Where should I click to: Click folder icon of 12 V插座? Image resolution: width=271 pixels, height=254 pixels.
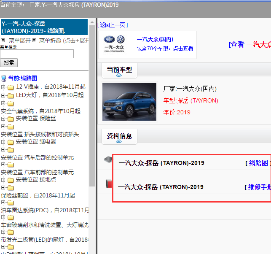coord(11,87)
